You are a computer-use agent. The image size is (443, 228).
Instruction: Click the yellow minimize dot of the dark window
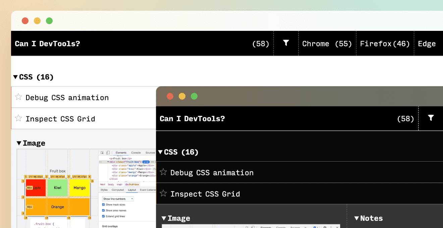tap(182, 96)
